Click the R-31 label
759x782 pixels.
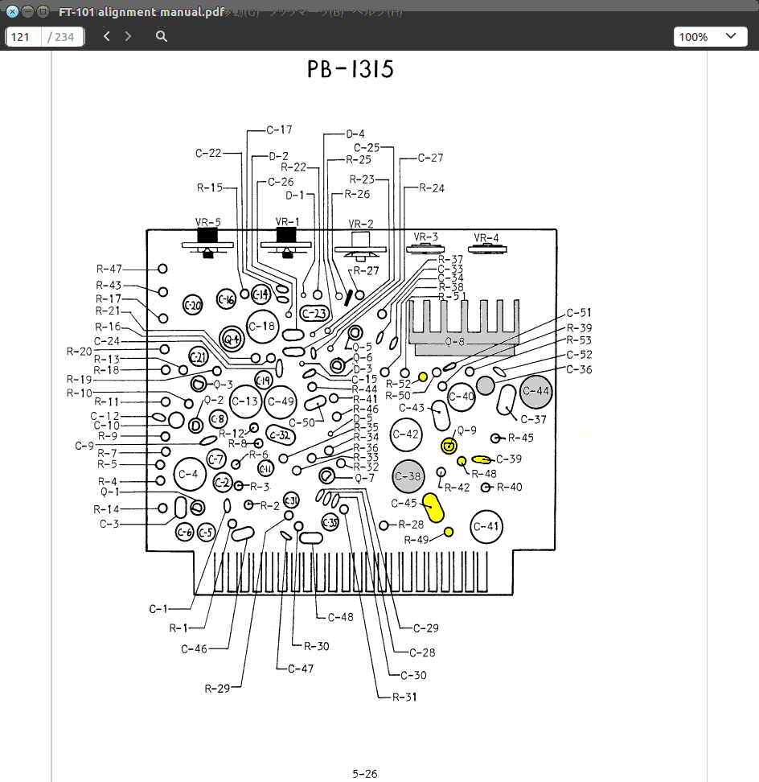click(x=404, y=698)
